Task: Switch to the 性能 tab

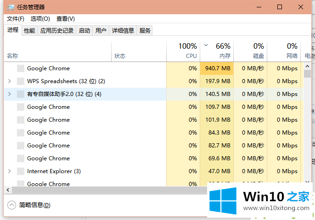Action: pos(29,30)
